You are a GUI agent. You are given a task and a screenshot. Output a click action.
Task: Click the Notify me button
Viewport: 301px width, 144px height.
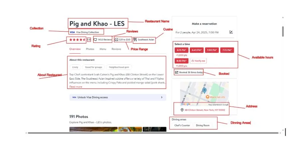click(x=198, y=61)
